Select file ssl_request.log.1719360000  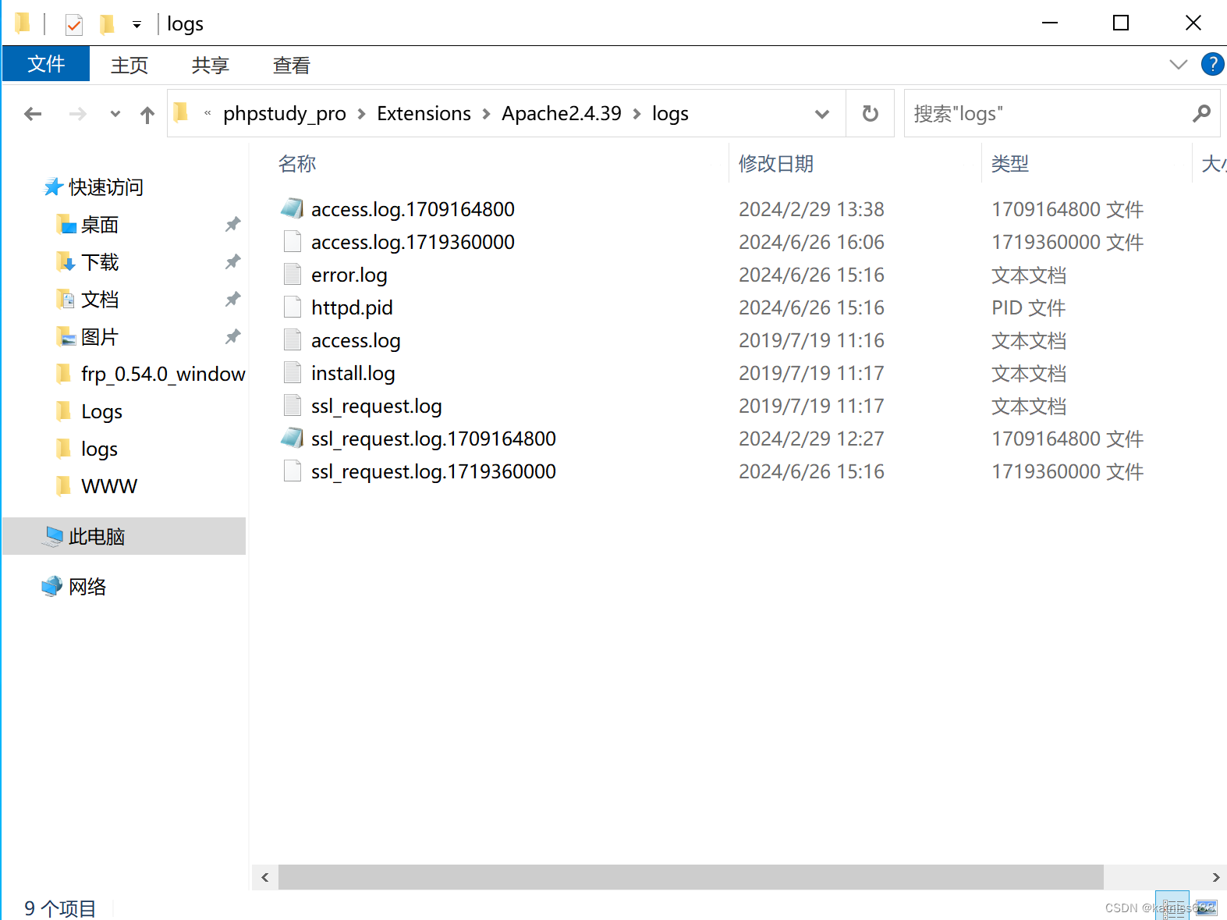pos(434,471)
